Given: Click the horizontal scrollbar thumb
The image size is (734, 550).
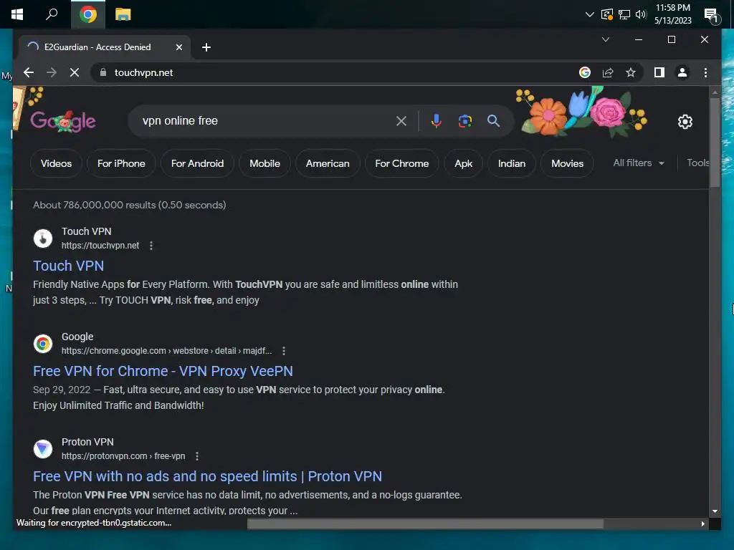Looking at the screenshot, I should click(x=425, y=524).
